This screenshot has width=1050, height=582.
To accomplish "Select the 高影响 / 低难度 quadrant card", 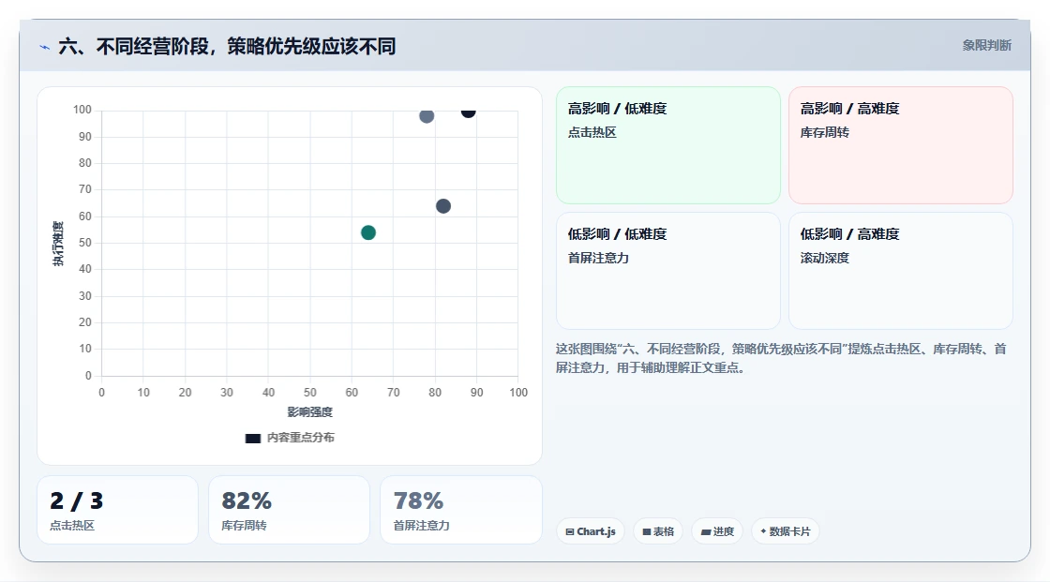I will pyautogui.click(x=668, y=144).
